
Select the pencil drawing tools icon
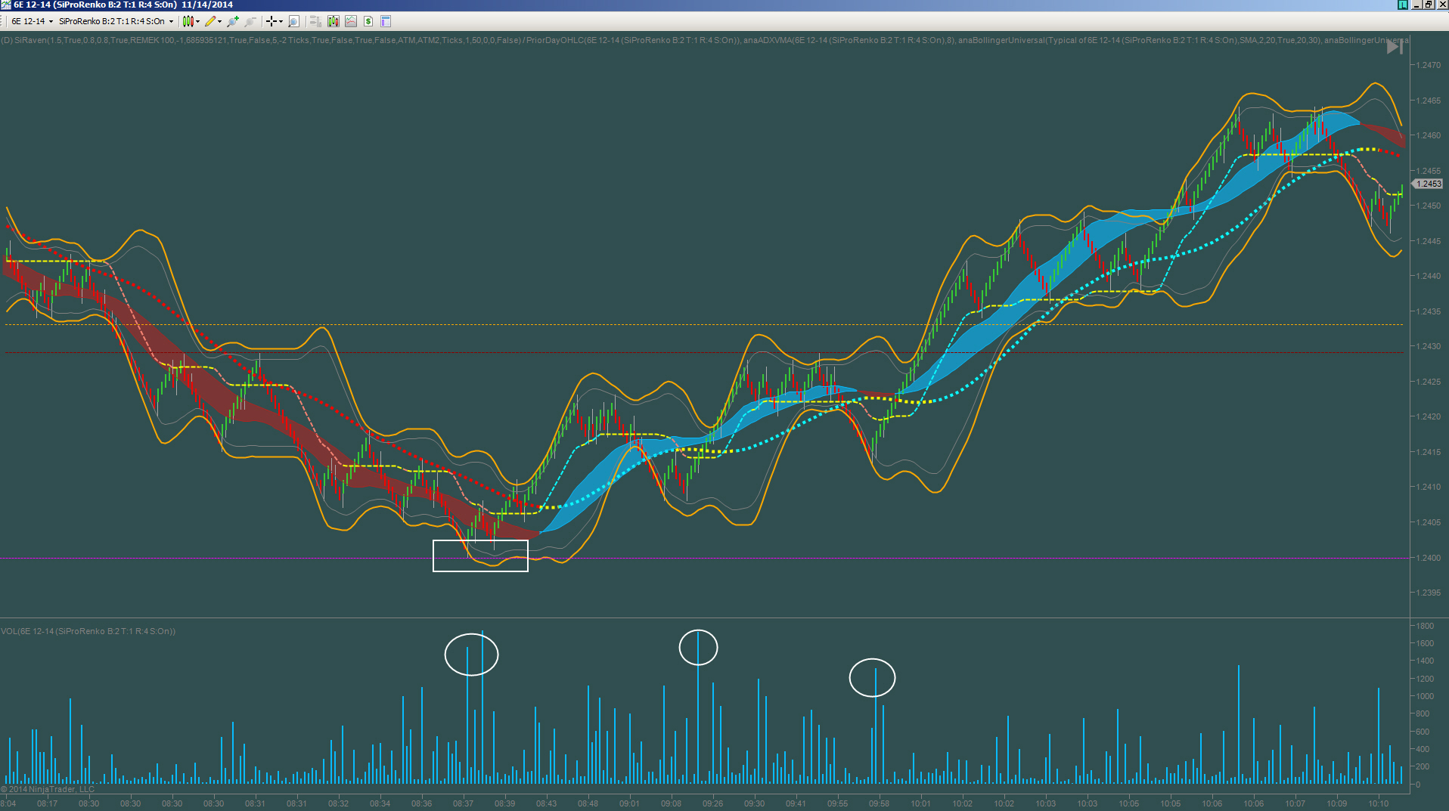pyautogui.click(x=210, y=21)
